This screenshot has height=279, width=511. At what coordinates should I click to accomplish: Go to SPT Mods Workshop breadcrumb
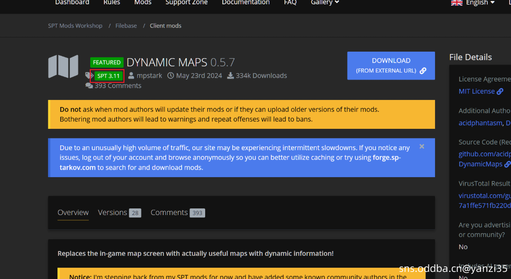(x=75, y=26)
